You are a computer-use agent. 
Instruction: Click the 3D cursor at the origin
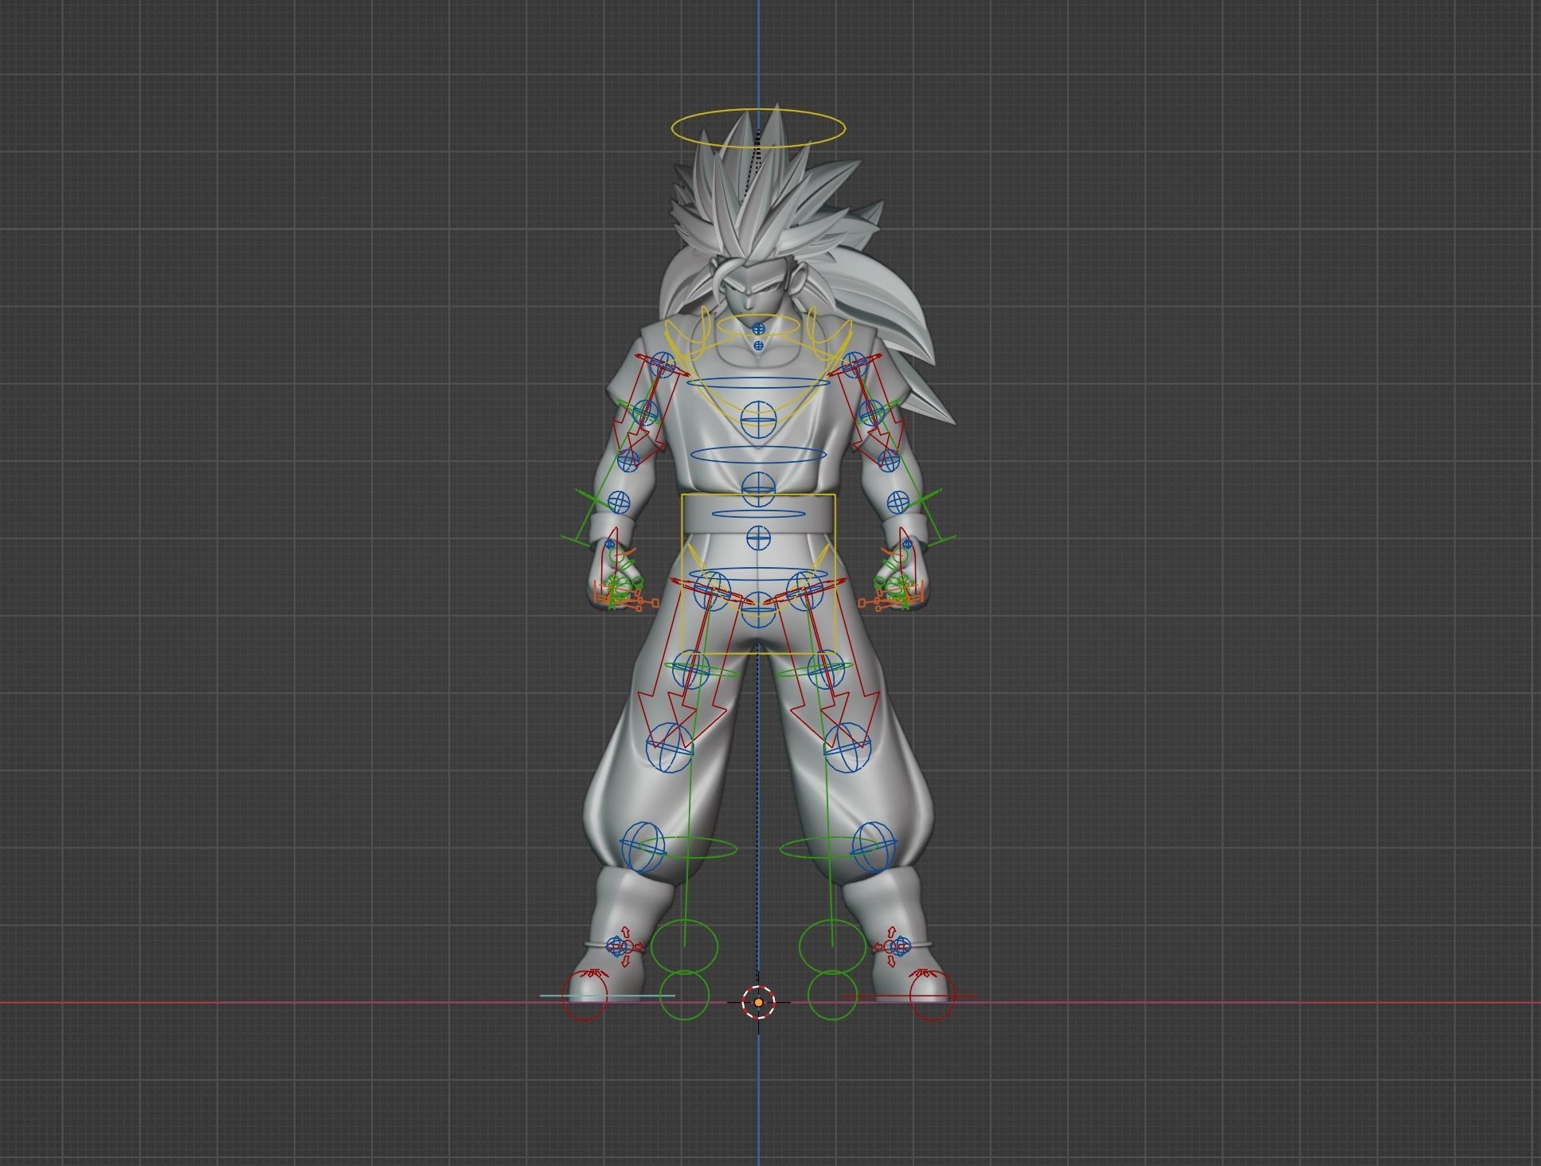point(758,1002)
